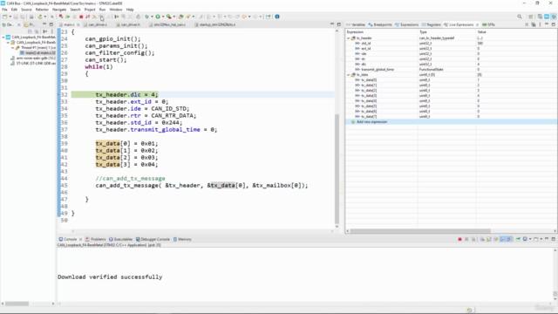558x314 pixels.
Task: Click the Clear Console icon
Action: click(482, 239)
